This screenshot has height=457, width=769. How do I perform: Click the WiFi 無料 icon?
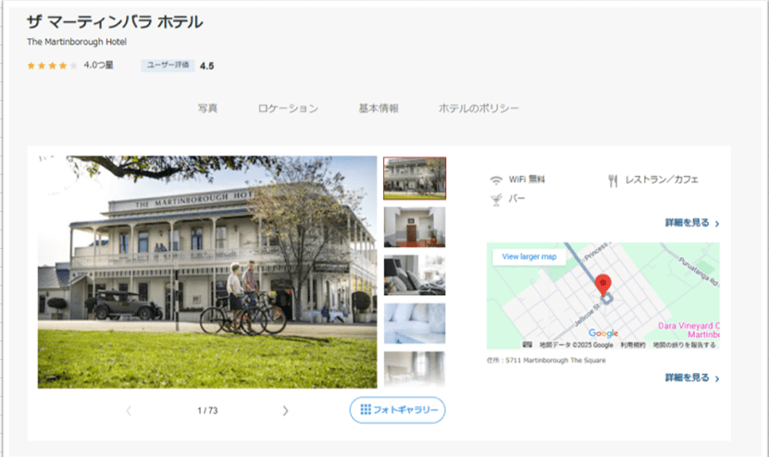pos(496,179)
